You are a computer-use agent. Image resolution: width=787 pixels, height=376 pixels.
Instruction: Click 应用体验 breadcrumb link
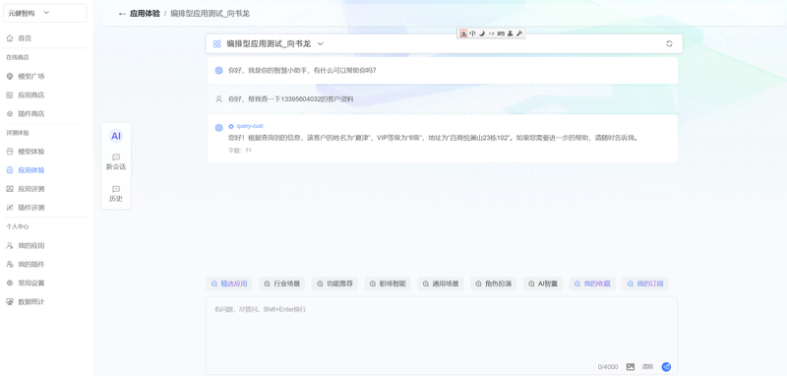[145, 14]
